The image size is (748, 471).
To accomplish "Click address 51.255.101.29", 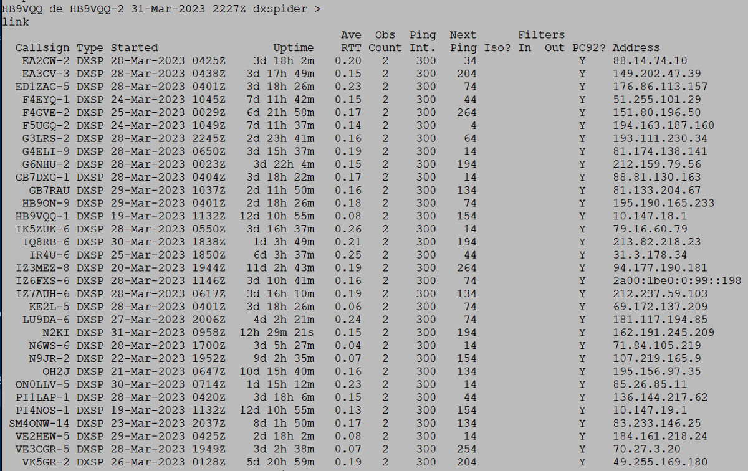I will coord(657,100).
